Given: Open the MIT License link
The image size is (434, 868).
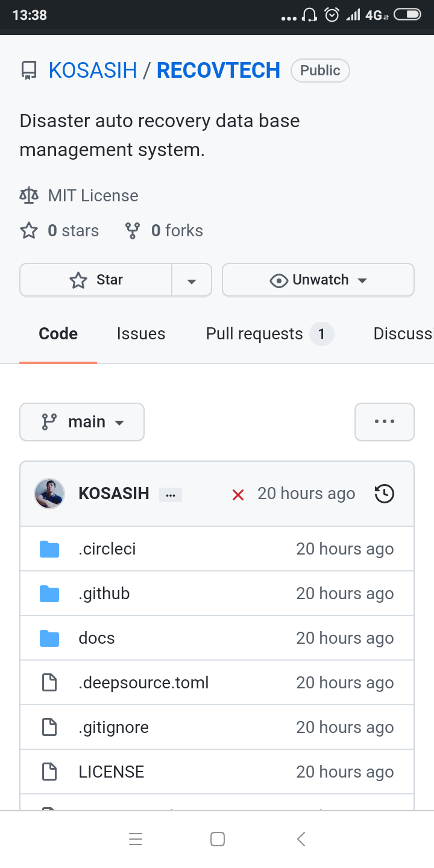Looking at the screenshot, I should pyautogui.click(x=93, y=195).
